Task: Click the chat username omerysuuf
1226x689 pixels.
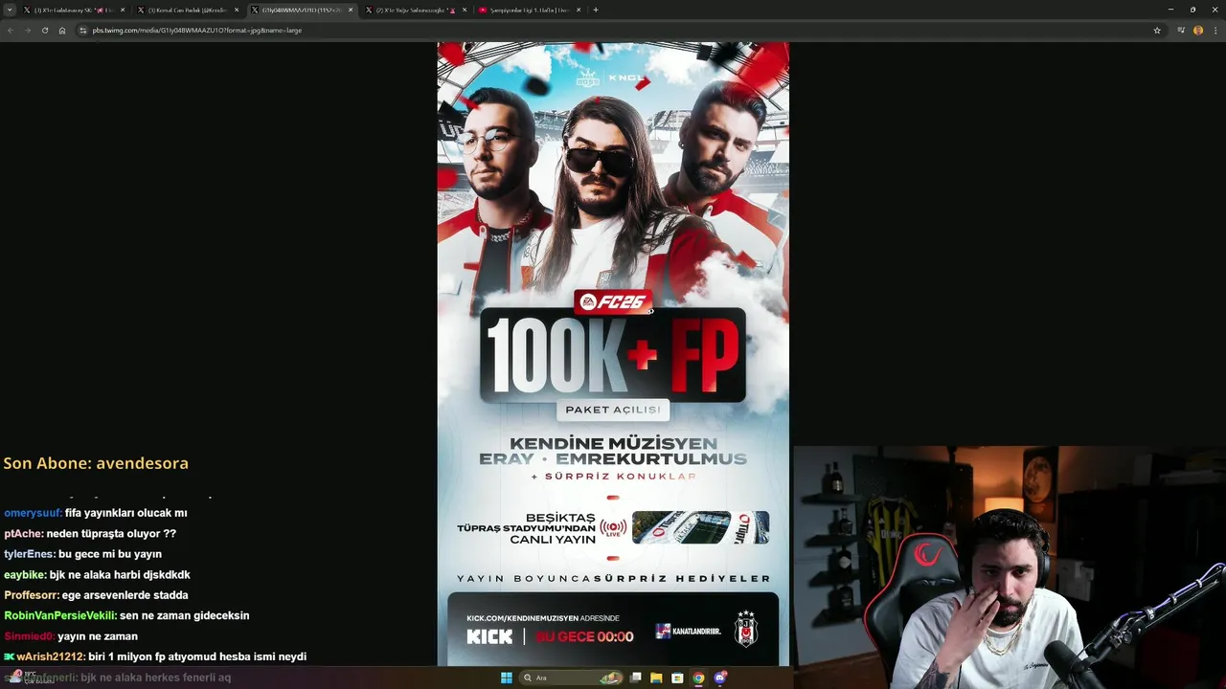Action: coord(33,513)
